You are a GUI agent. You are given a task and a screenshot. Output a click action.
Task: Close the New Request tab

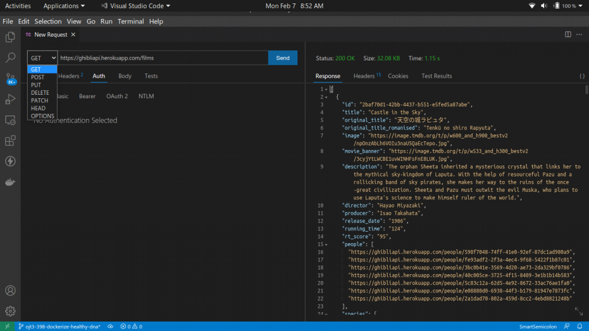[x=73, y=34]
